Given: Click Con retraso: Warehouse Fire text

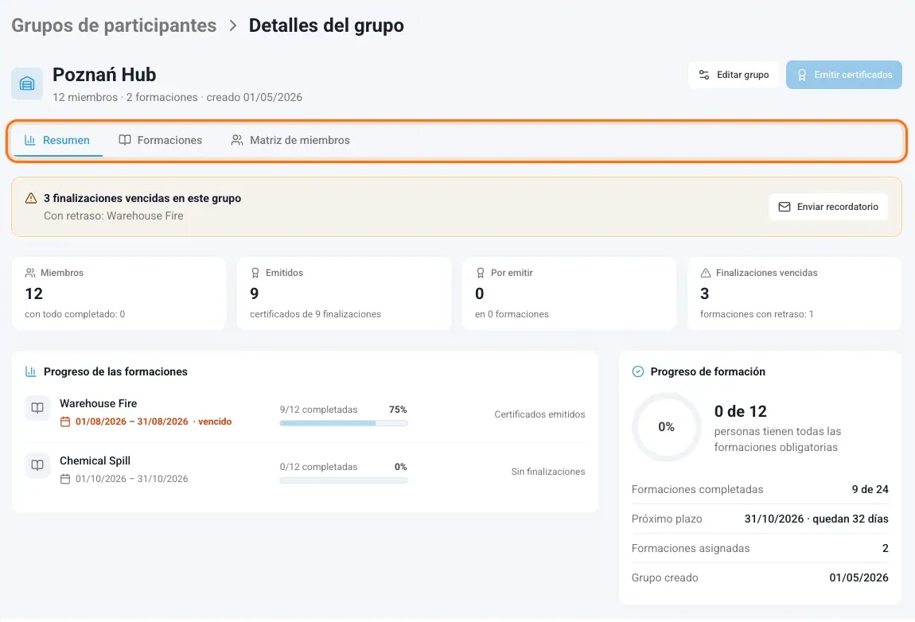Looking at the screenshot, I should [113, 216].
